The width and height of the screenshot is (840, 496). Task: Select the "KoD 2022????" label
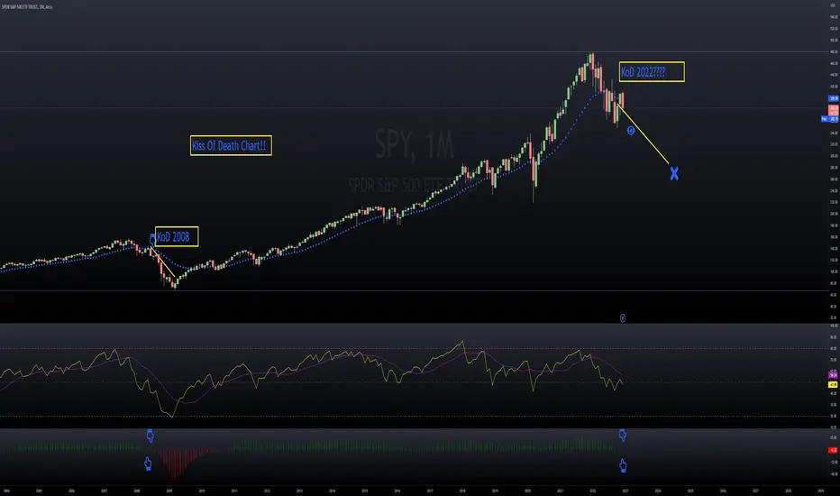[x=652, y=72]
